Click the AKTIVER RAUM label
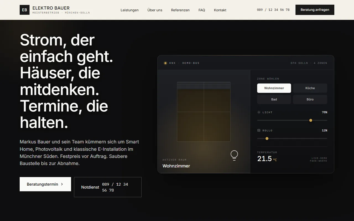354x221 pixels. (x=175, y=160)
